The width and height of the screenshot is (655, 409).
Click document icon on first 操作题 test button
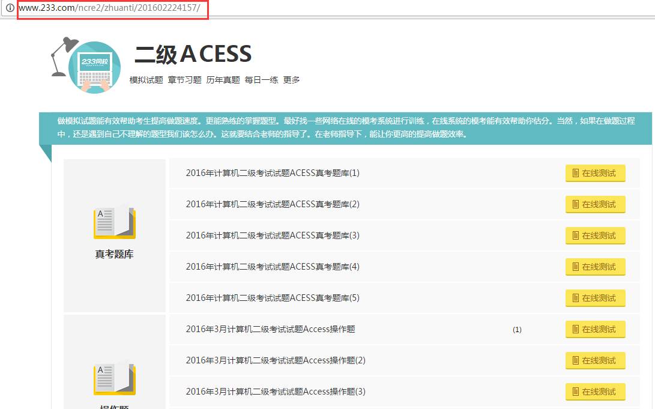click(576, 329)
